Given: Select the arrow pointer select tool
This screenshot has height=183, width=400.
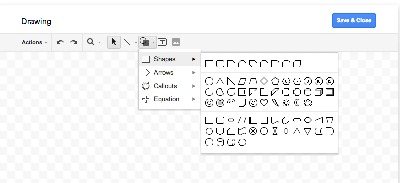Looking at the screenshot, I should point(114,42).
